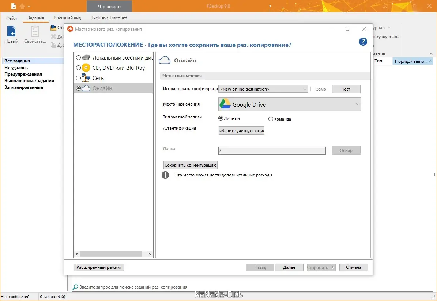Image resolution: width=437 pixels, height=301 pixels.
Task: Click the 0 задание(-й) status bar entry
Action: [53, 297]
